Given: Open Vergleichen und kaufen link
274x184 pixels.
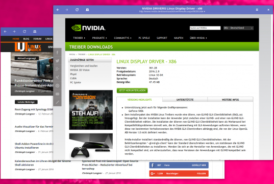Looking at the screenshot, I should pyautogui.click(x=84, y=66).
